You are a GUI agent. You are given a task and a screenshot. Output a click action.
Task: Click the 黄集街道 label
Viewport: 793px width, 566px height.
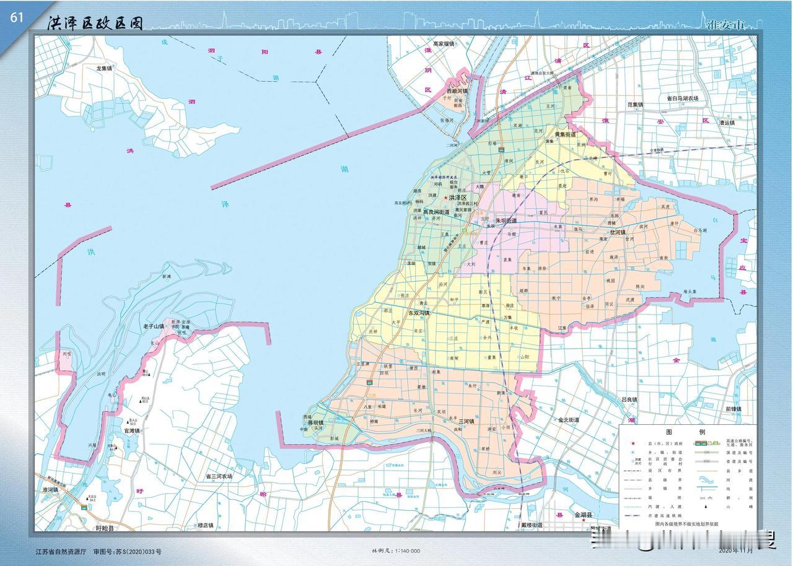click(x=565, y=134)
